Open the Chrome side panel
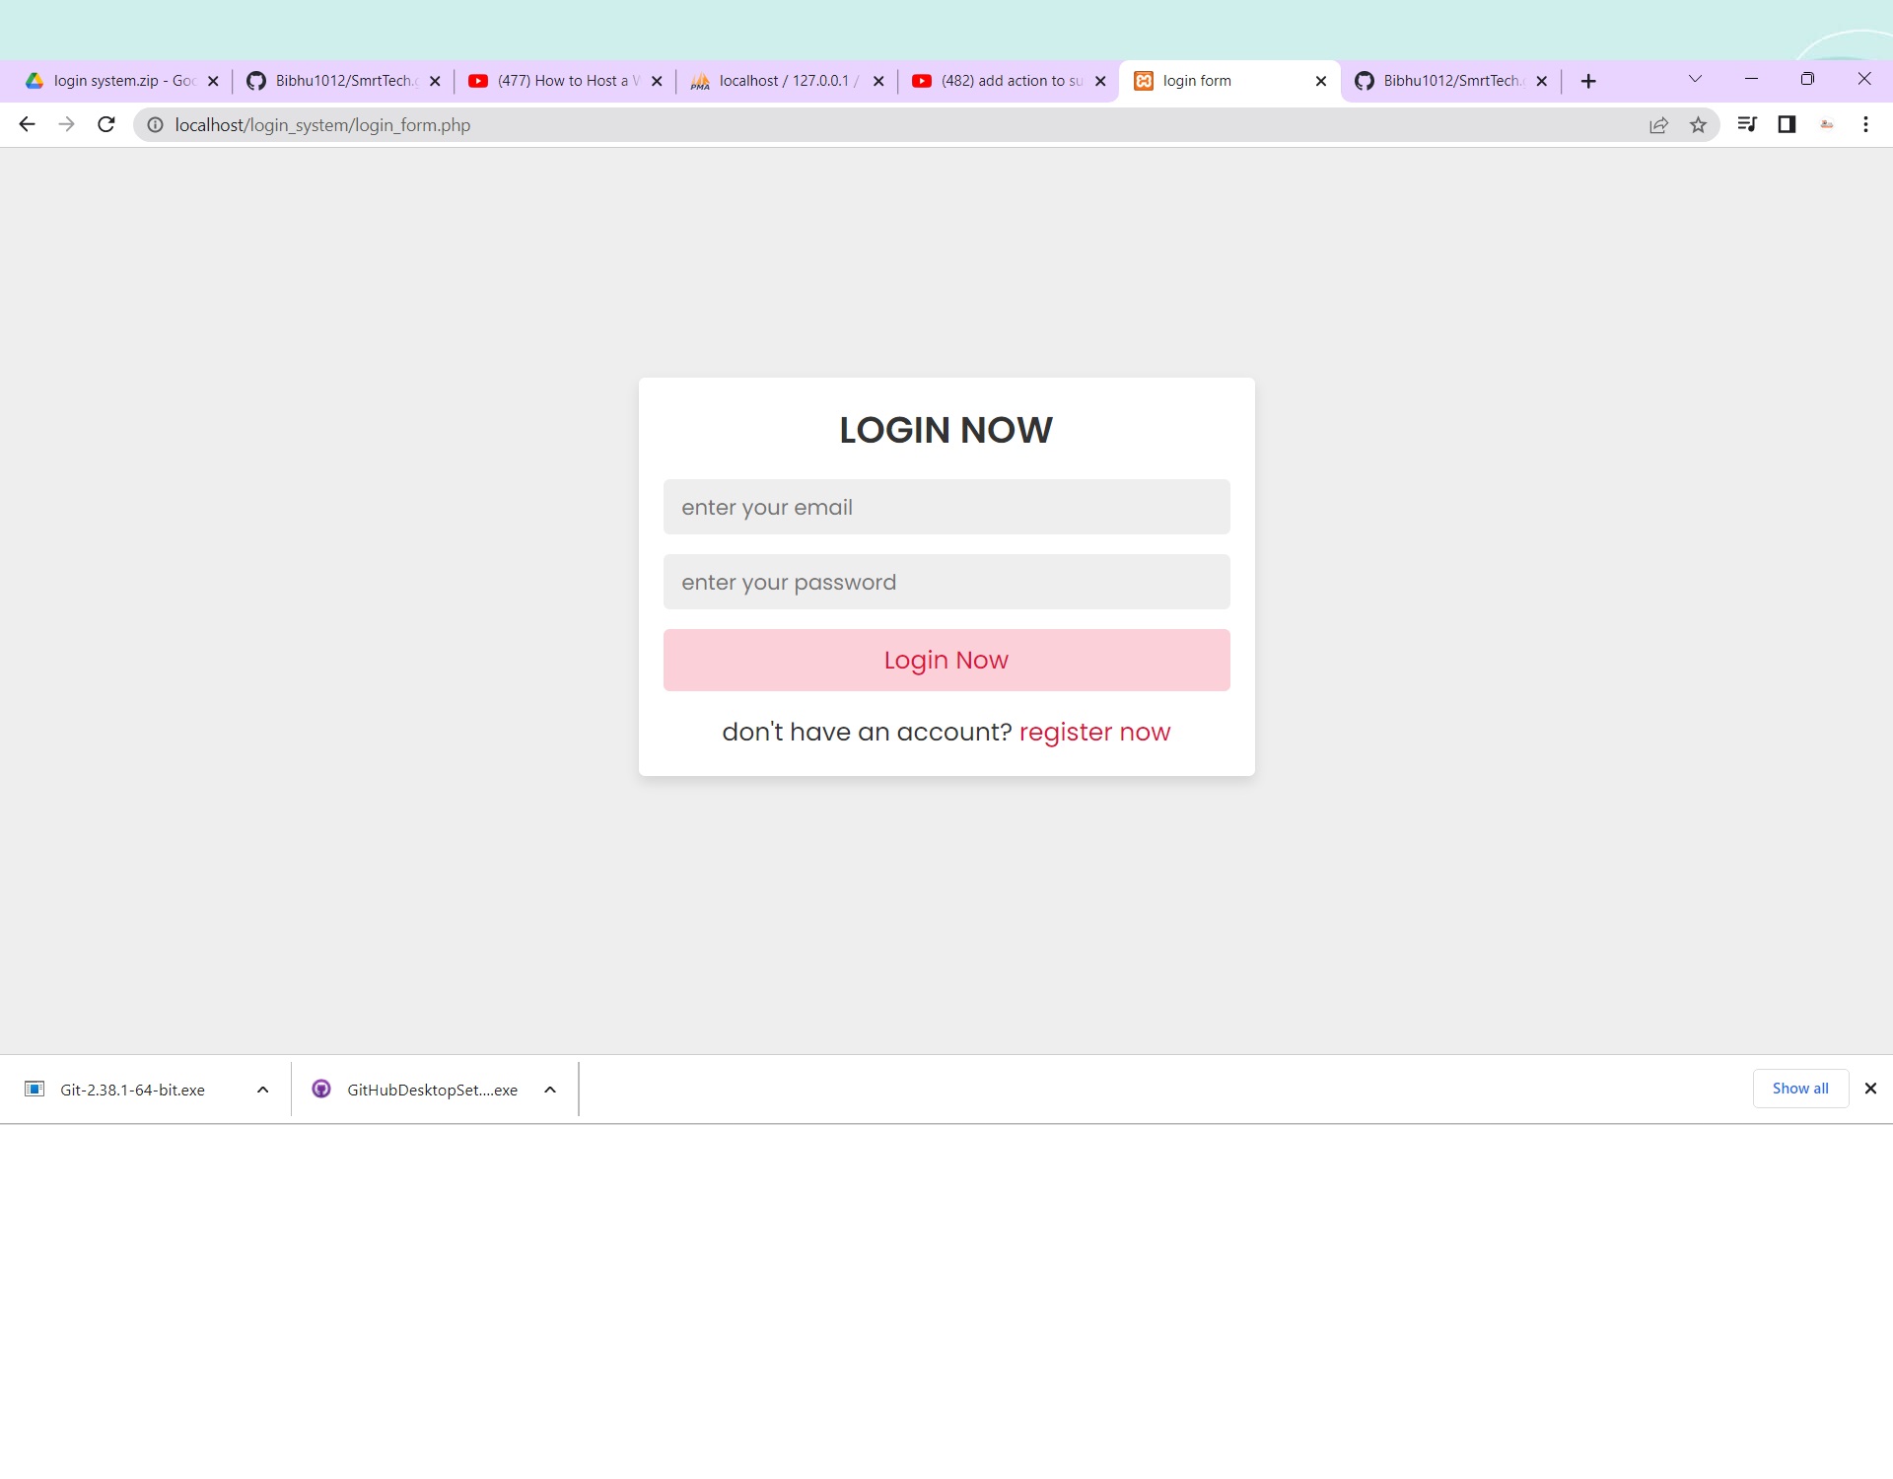 (x=1787, y=124)
